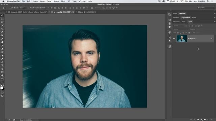The width and height of the screenshot is (216, 121).
Task: Select the Rectangular Marquee tool
Action: 2,19
